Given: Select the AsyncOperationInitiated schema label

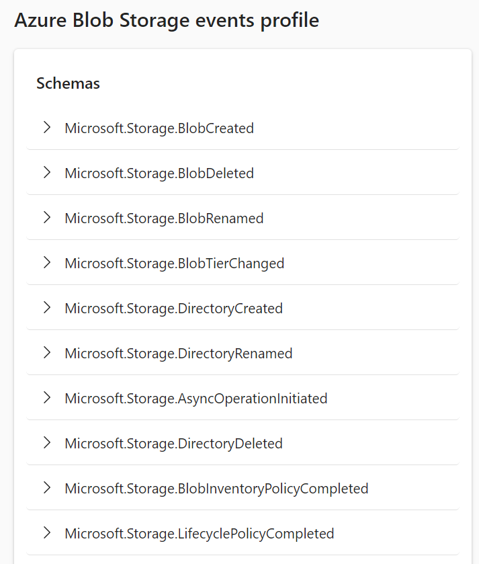Looking at the screenshot, I should click(x=195, y=398).
